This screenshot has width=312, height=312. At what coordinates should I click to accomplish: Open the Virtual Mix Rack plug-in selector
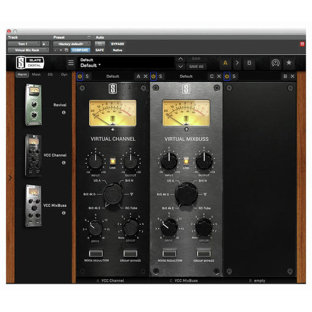(x=28, y=50)
